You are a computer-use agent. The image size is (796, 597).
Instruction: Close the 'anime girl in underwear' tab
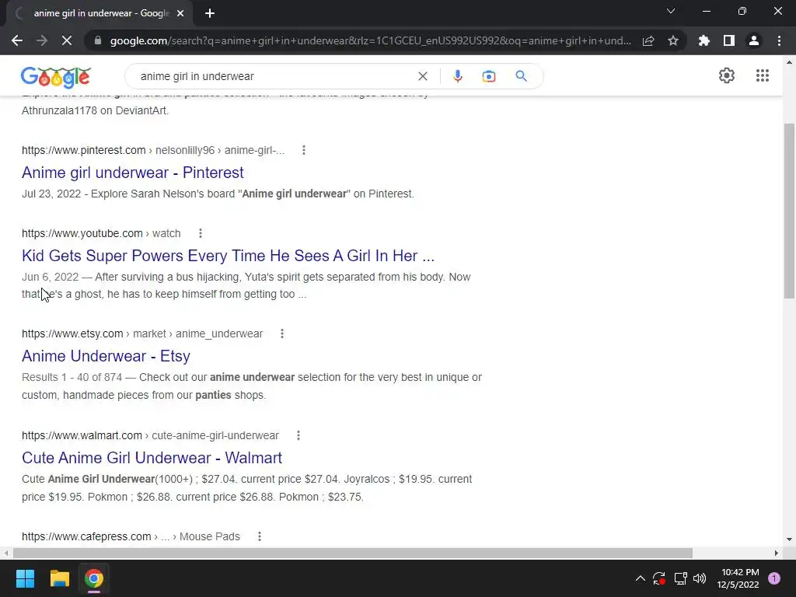click(x=180, y=13)
